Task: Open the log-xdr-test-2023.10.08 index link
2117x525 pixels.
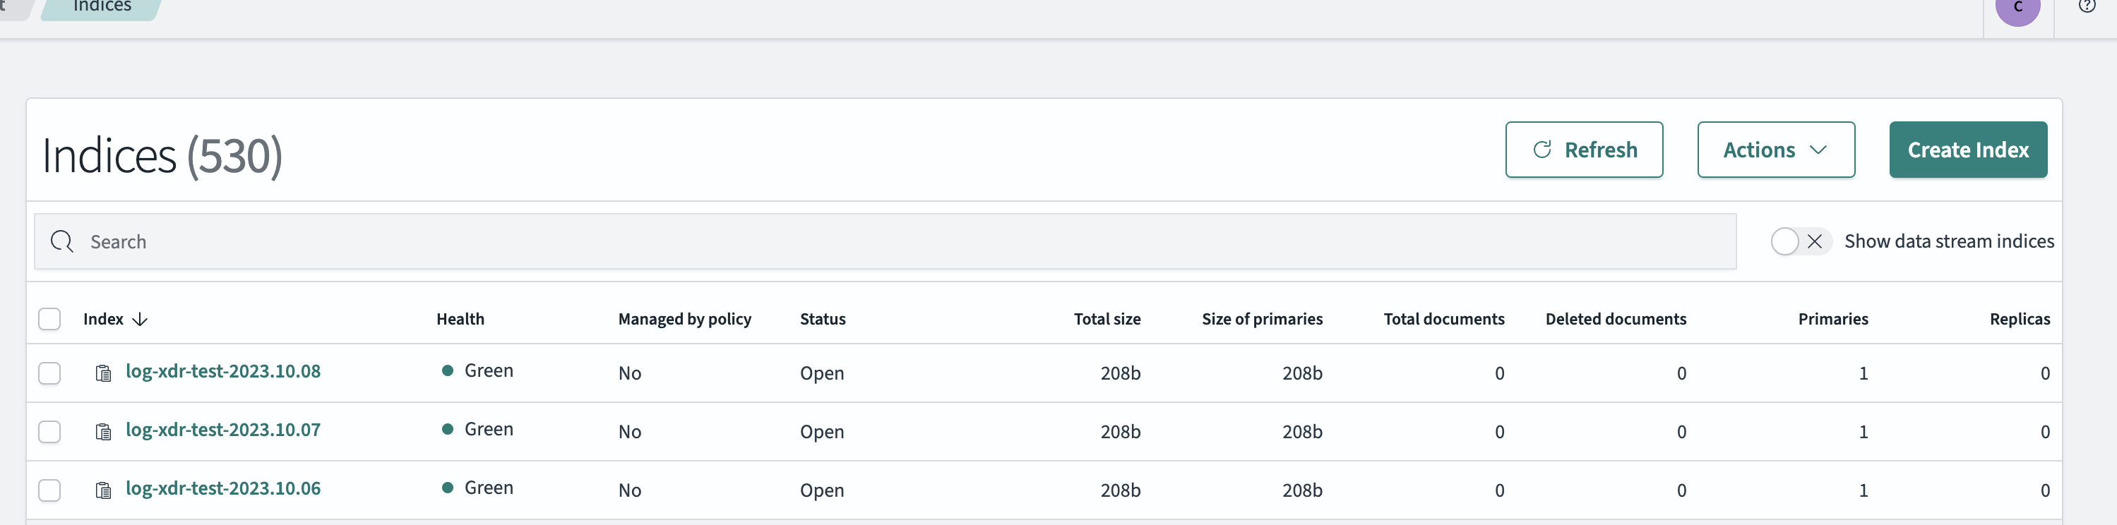Action: pos(222,371)
